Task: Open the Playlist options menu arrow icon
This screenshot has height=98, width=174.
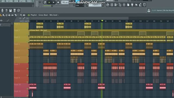Action: 29,15
